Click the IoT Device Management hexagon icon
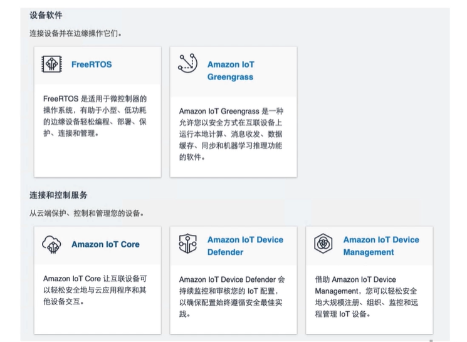The width and height of the screenshot is (467, 342). click(323, 244)
